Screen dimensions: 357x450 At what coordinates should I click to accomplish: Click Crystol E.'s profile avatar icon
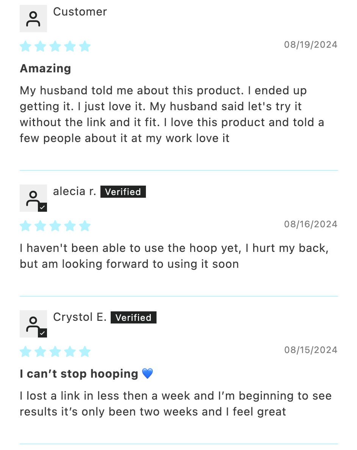click(33, 323)
